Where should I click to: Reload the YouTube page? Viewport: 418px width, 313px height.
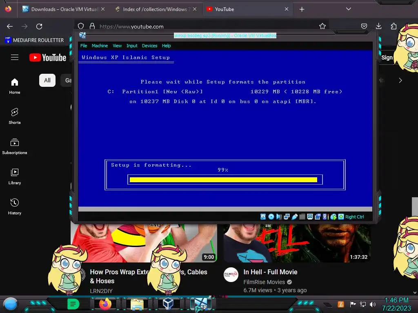click(39, 26)
